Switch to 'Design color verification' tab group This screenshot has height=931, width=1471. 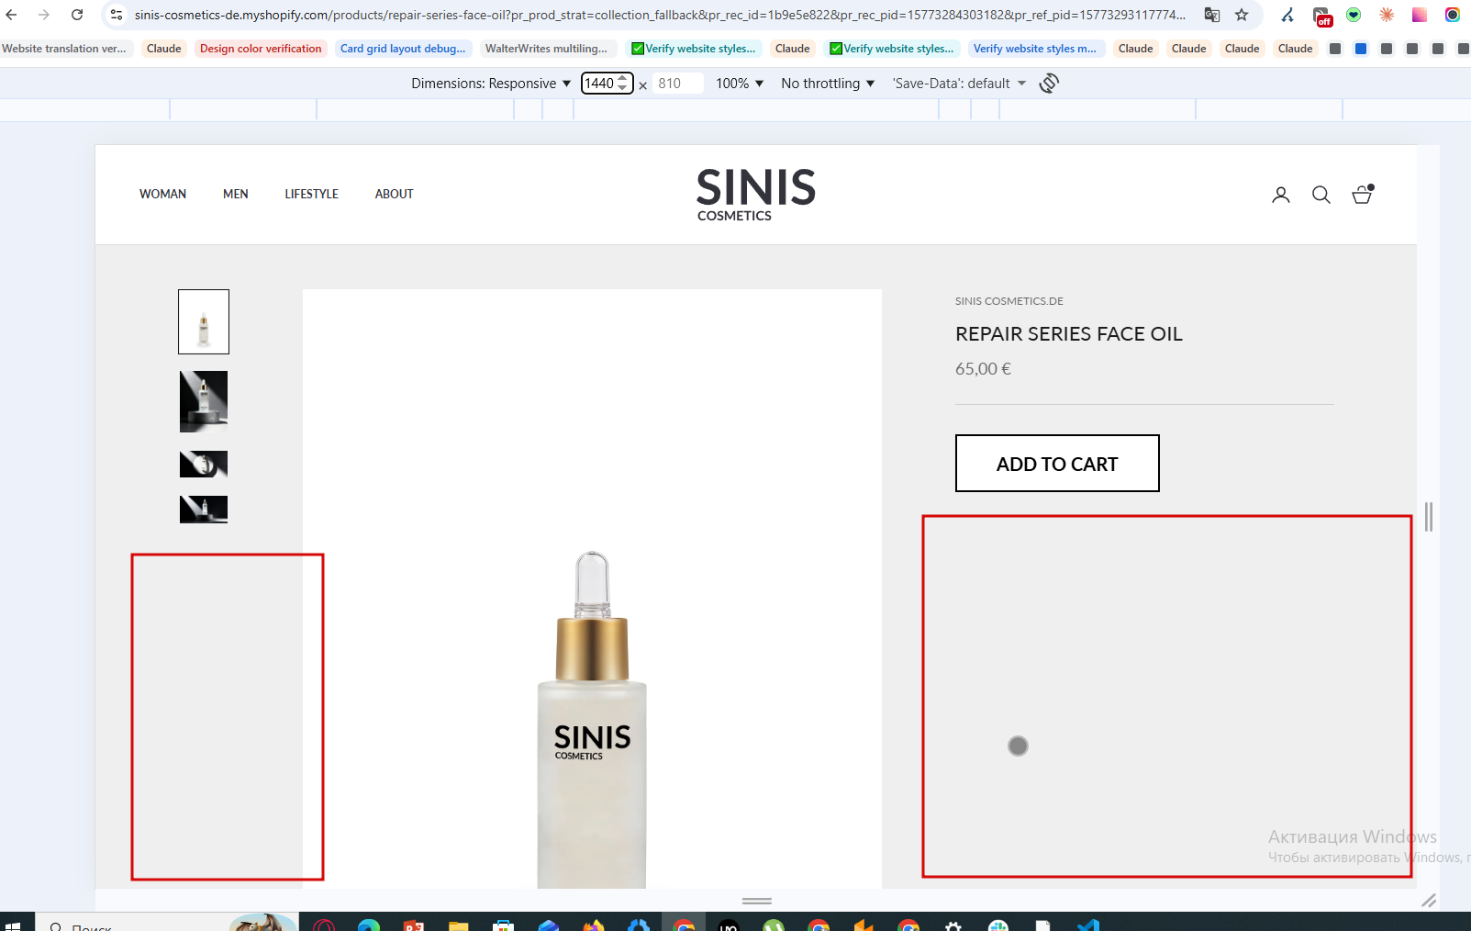pyautogui.click(x=261, y=49)
